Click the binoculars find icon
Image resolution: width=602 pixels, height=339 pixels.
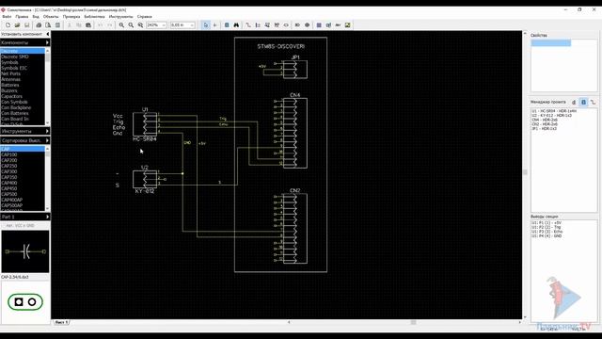click(236, 25)
